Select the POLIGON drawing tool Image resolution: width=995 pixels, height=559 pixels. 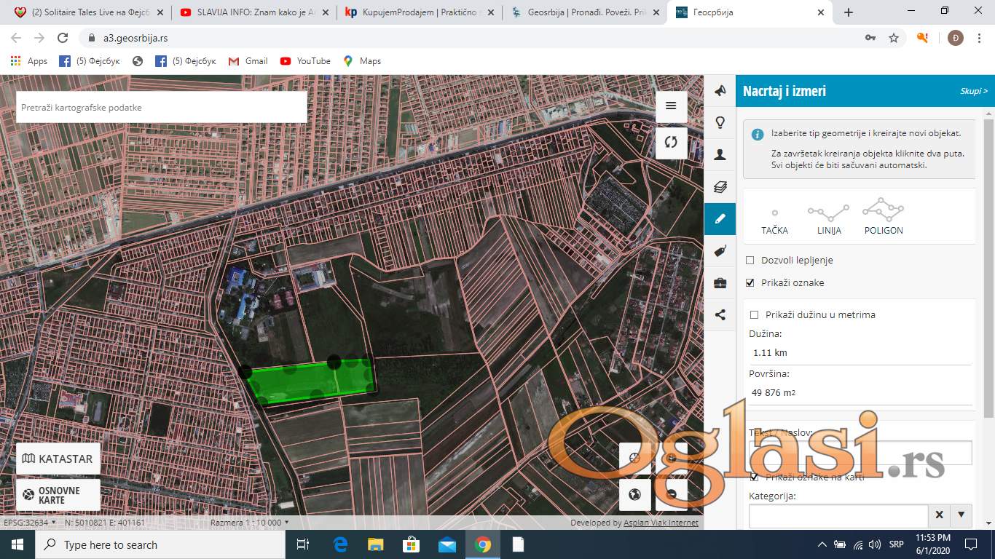(883, 217)
